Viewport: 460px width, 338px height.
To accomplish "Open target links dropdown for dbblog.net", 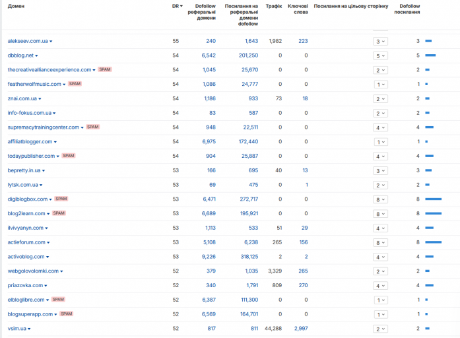I will pos(381,55).
